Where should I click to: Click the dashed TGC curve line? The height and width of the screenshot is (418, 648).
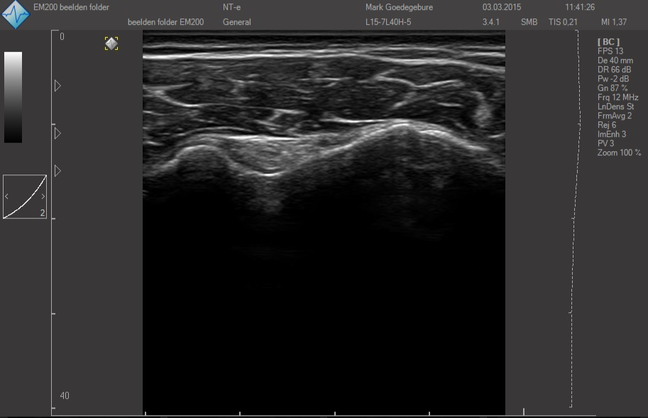[574, 219]
